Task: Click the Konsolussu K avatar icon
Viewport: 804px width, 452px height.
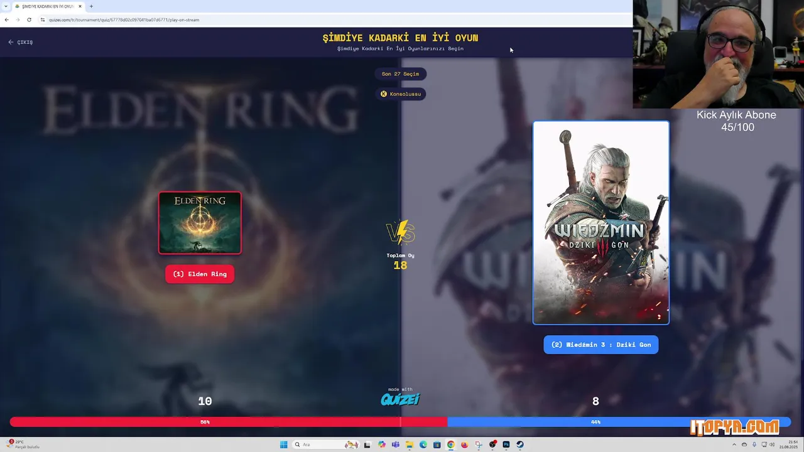Action: 384,94
